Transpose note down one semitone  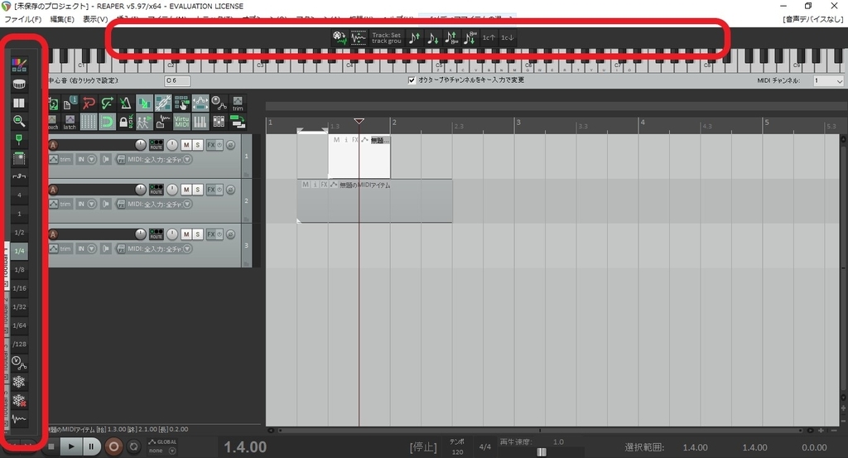click(x=432, y=38)
